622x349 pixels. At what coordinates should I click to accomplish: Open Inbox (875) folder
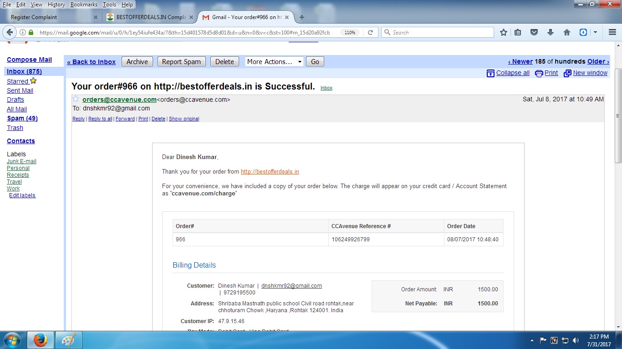[x=24, y=71]
